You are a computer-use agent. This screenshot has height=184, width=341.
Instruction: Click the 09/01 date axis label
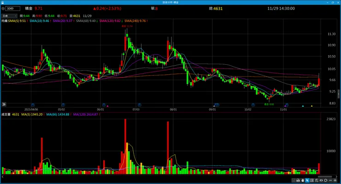tap(212, 110)
